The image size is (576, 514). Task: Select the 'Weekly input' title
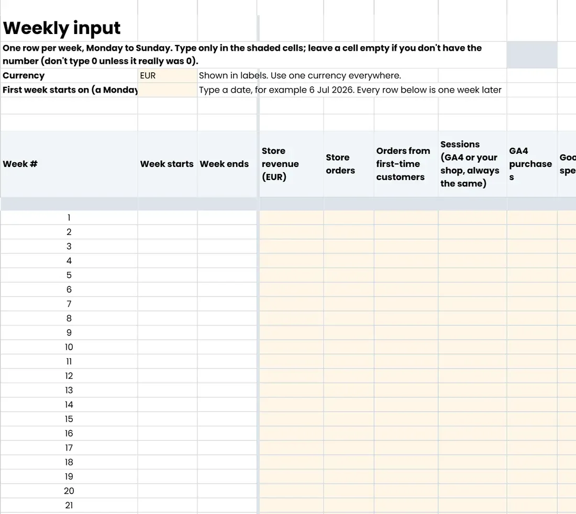tap(62, 28)
